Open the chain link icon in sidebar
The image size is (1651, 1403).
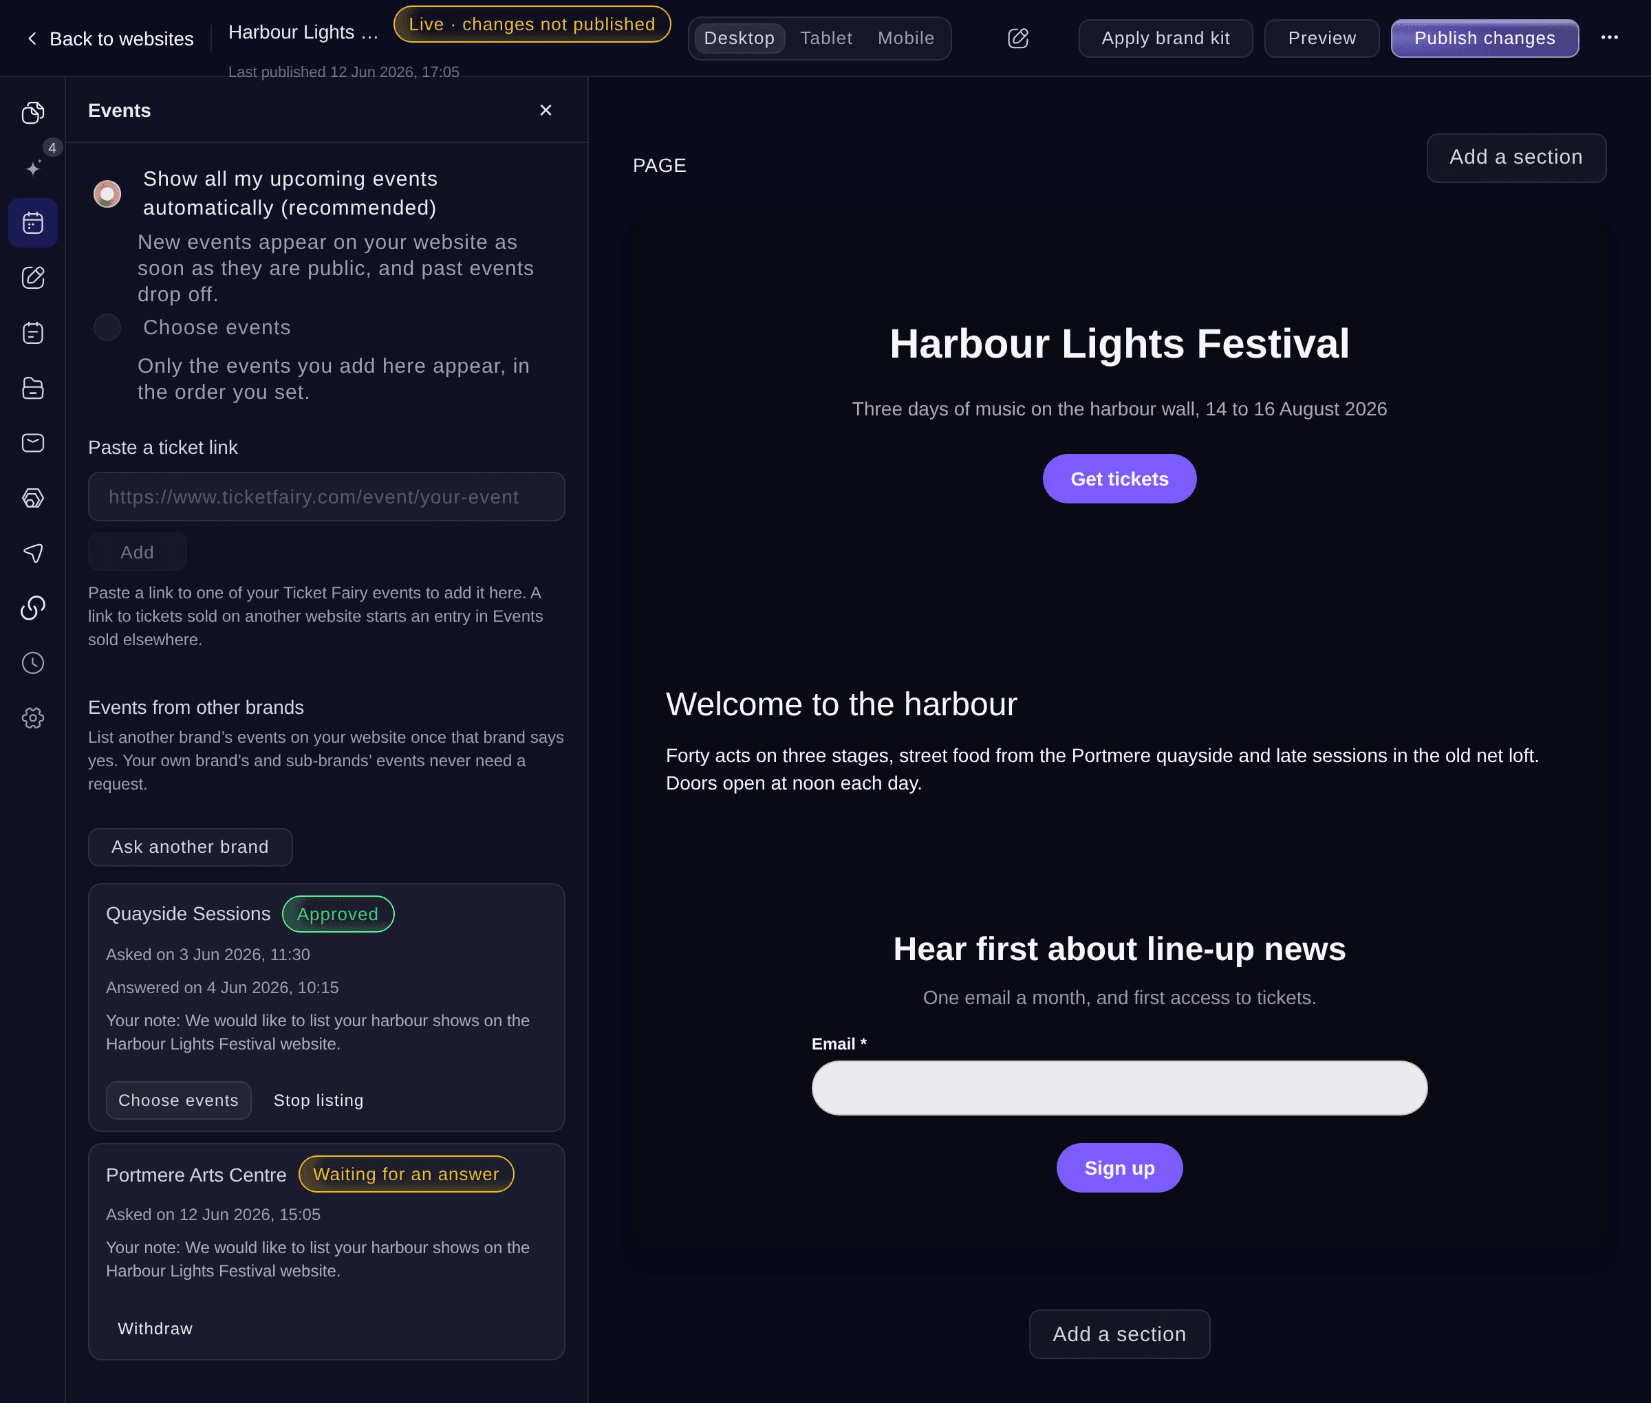click(x=32, y=608)
